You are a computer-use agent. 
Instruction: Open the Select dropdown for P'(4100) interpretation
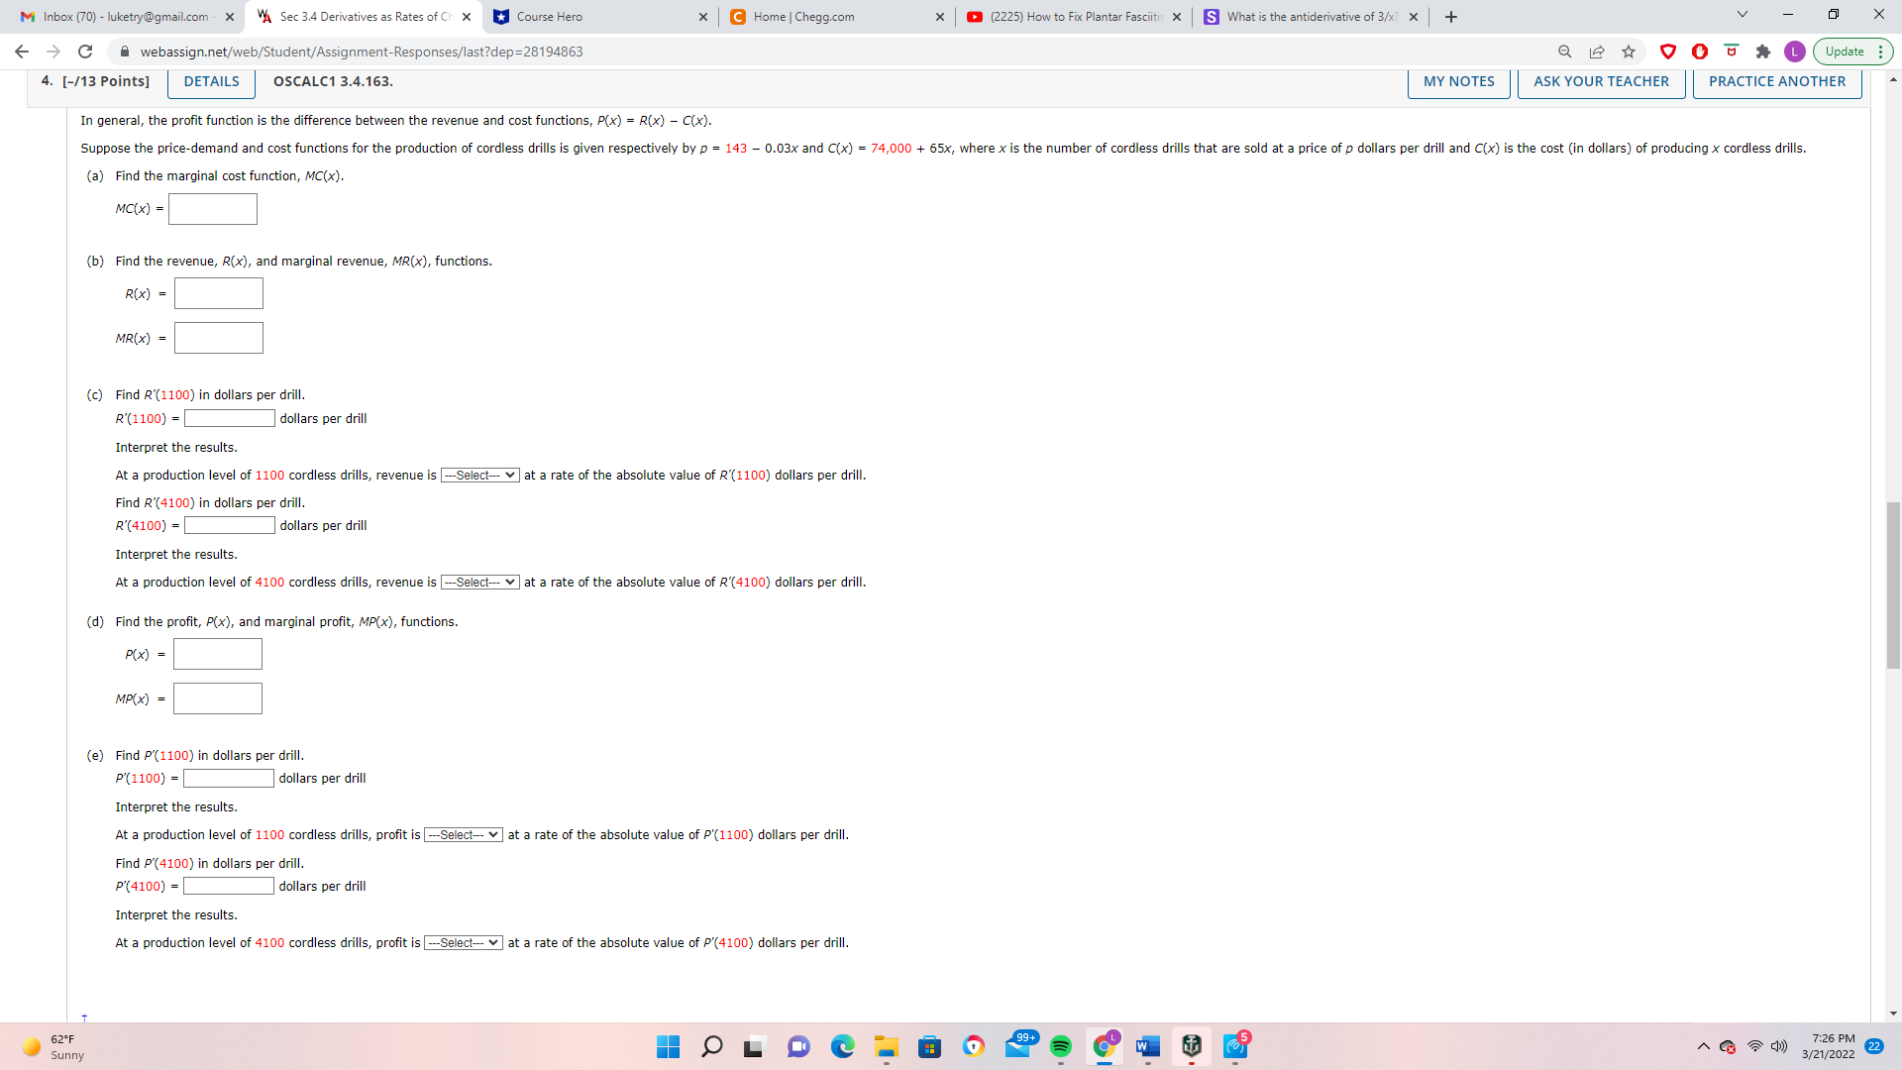(462, 942)
